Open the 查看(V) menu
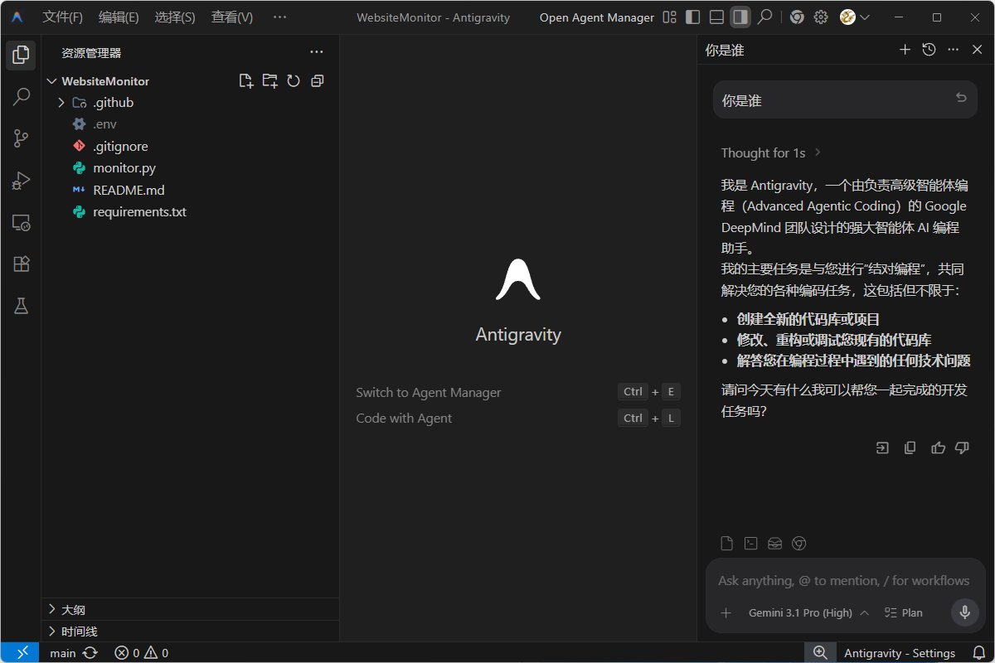 pyautogui.click(x=232, y=17)
